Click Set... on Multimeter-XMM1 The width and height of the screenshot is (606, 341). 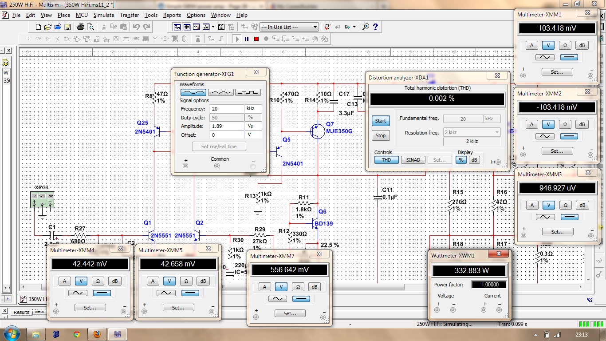(557, 71)
